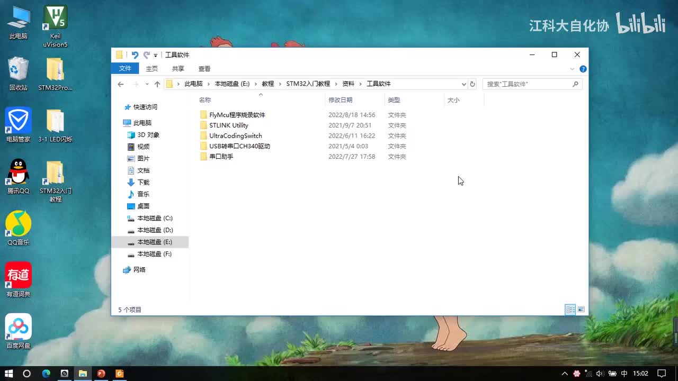Viewport: 678px width, 381px height.
Task: Sort by 名称 column header
Action: [205, 100]
